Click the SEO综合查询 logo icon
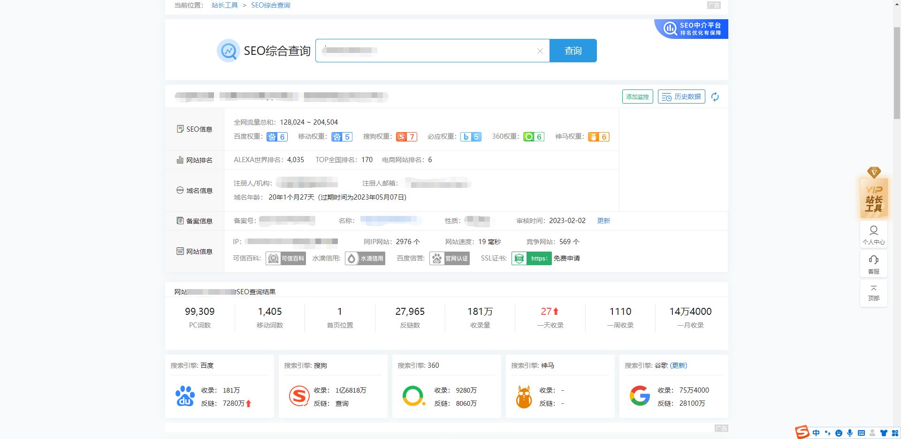Viewport: 901px width, 439px height. pyautogui.click(x=228, y=51)
